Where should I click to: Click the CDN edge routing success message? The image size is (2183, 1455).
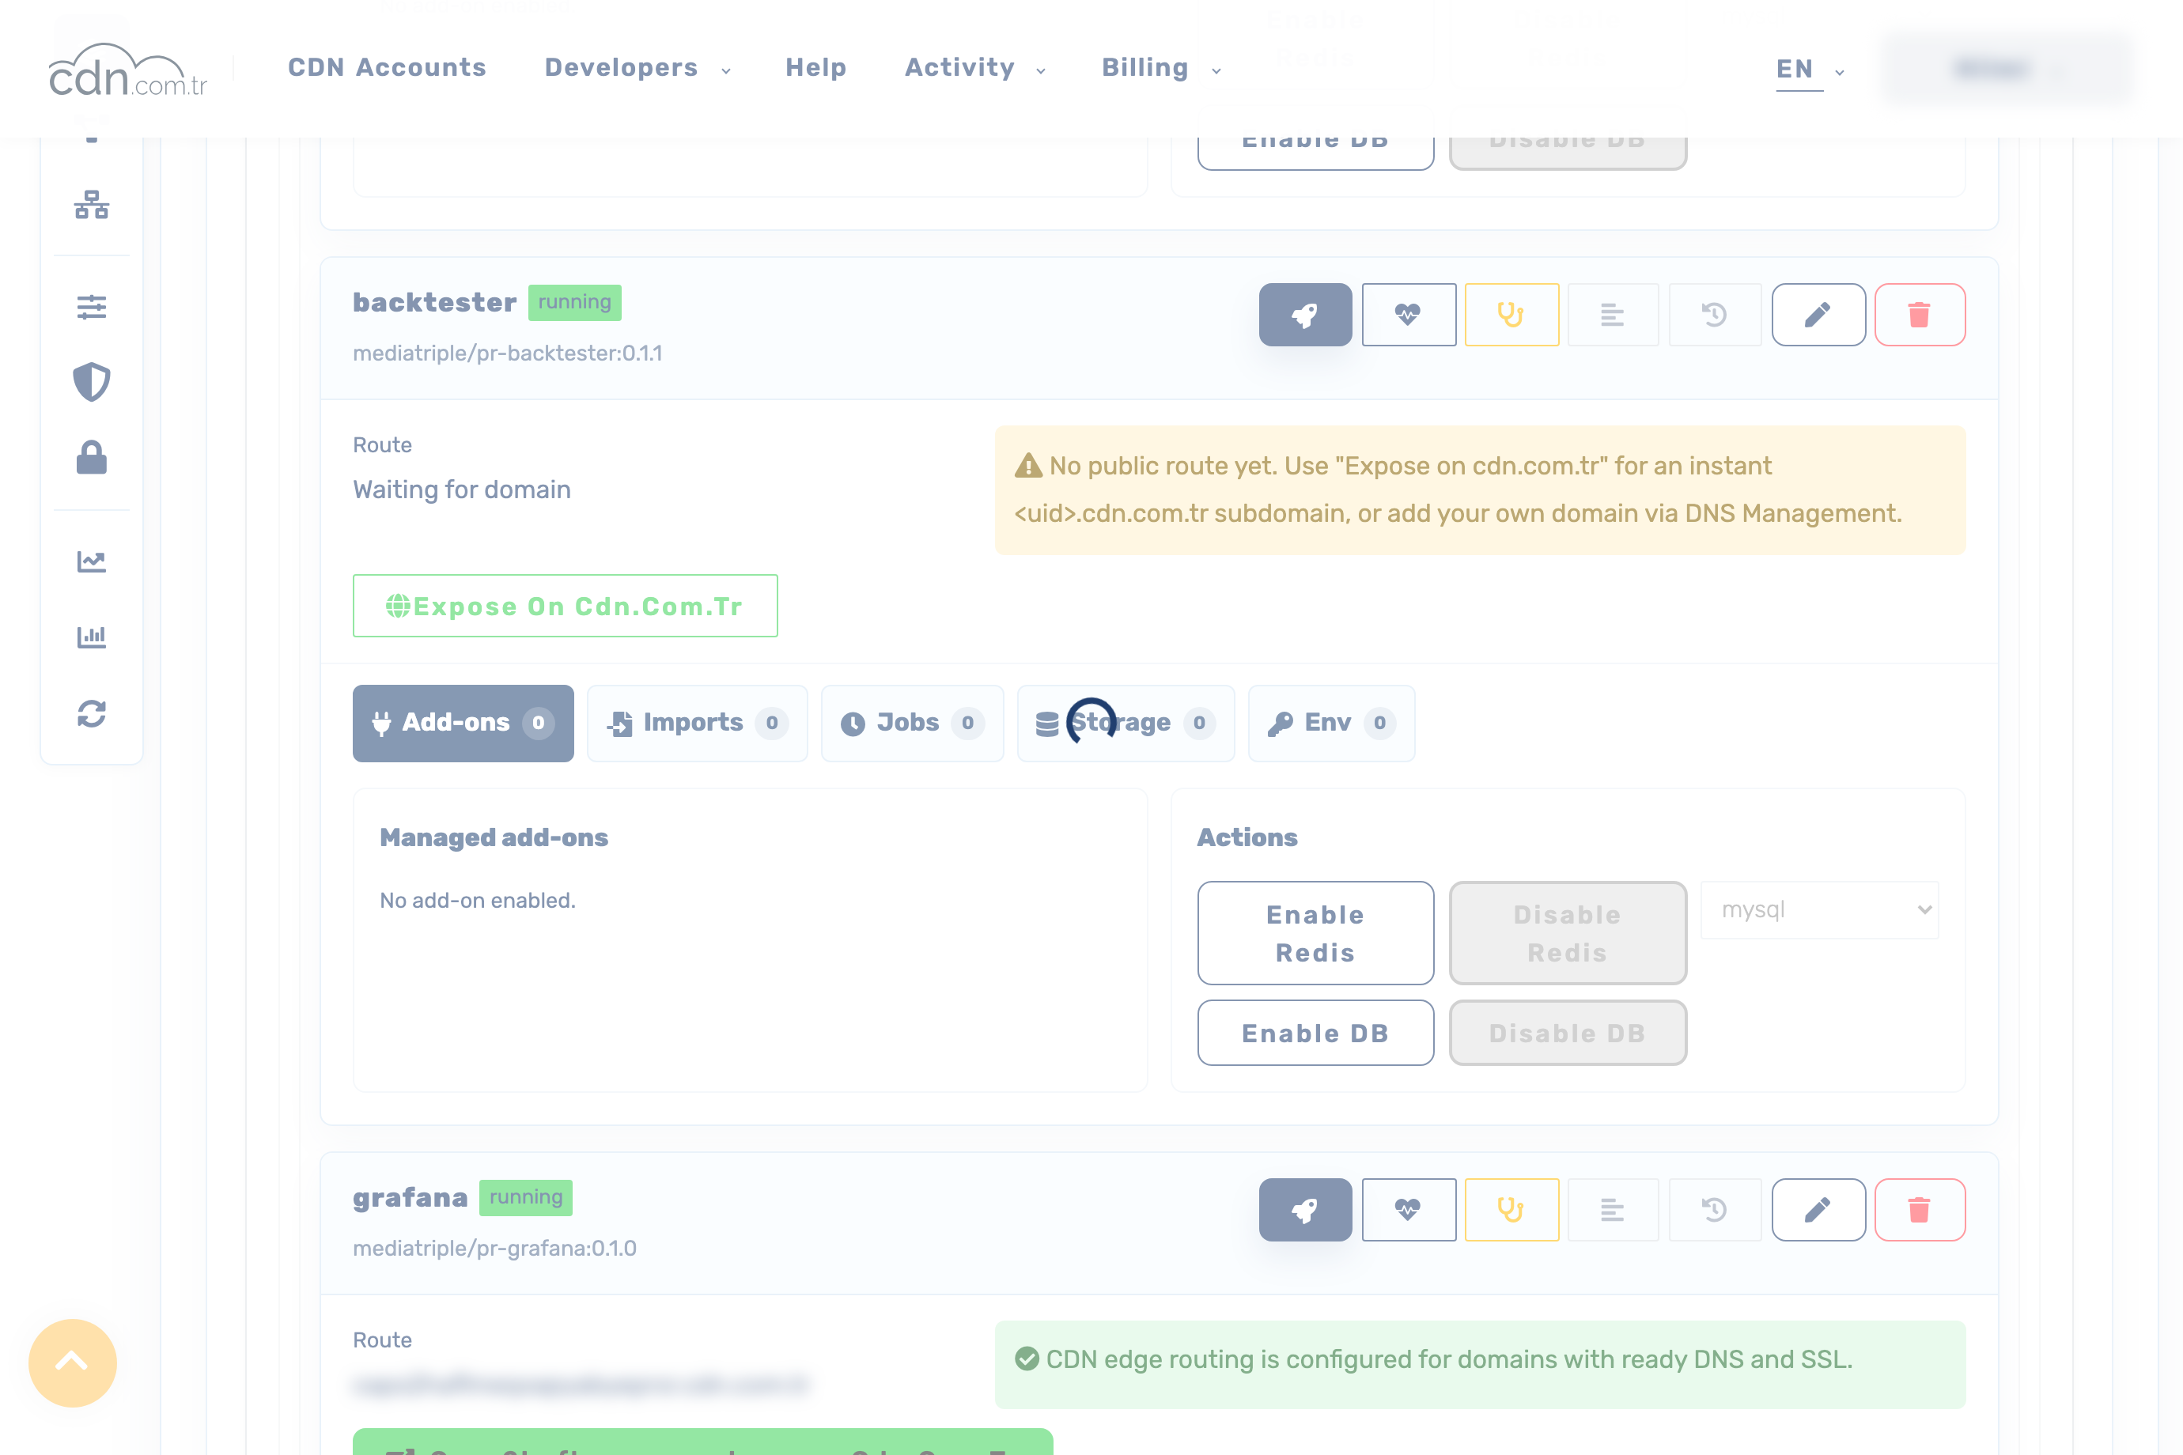tap(1480, 1364)
